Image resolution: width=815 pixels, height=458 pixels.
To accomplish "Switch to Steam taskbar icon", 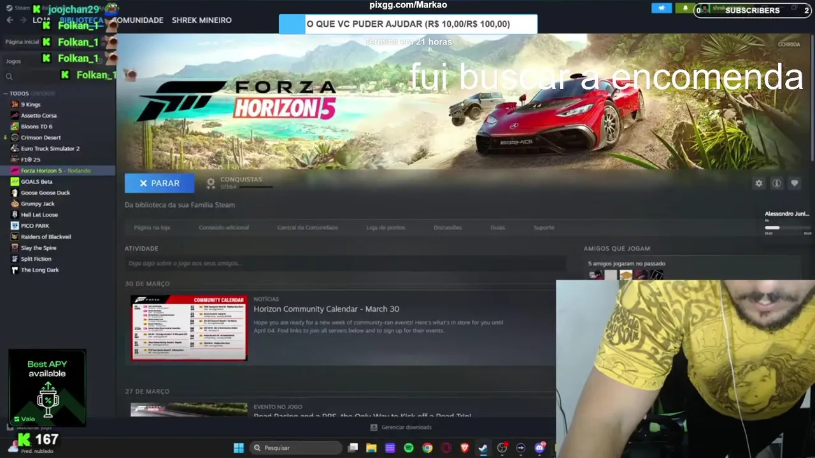I will coord(483,448).
